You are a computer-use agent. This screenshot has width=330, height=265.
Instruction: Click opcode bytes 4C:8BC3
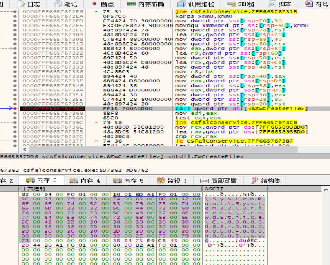click(116, 72)
